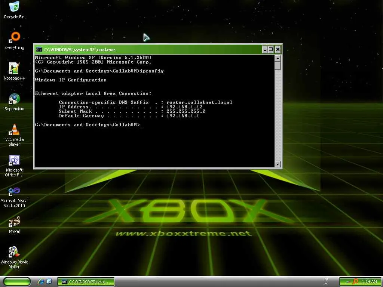Click the cmd vertical scrollbar thumb
The width and height of the screenshot is (383, 287).
coord(278,66)
